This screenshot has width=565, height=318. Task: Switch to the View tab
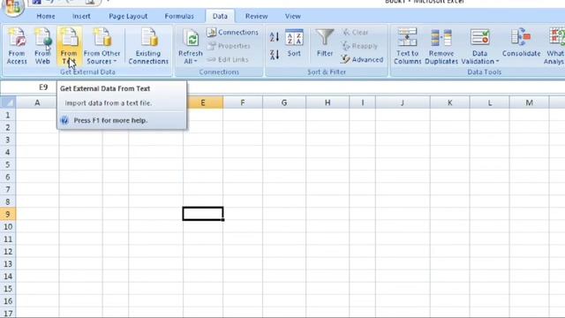pos(292,16)
